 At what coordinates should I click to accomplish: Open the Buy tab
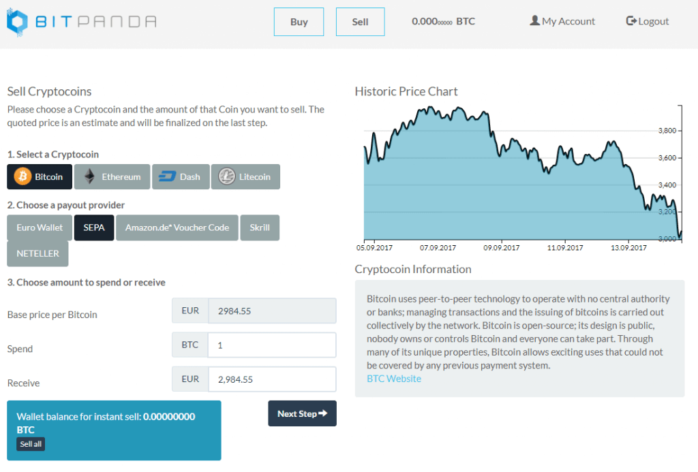click(x=299, y=22)
